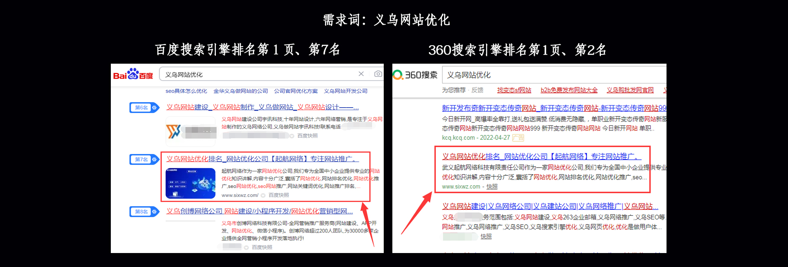Click the Baidu logo

[x=133, y=74]
